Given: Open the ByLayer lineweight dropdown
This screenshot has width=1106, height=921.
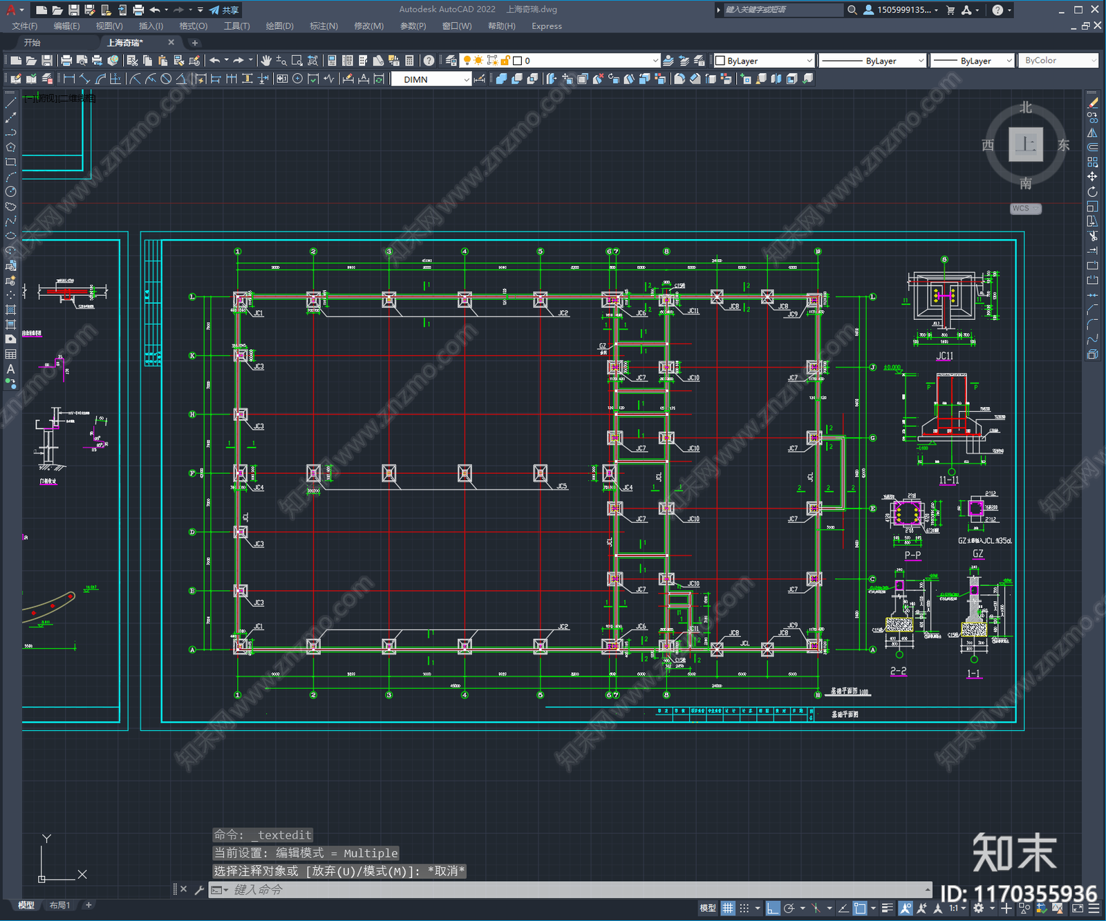Looking at the screenshot, I should tap(972, 61).
